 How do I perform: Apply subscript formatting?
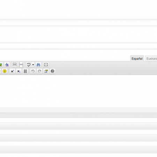tap(19, 71)
